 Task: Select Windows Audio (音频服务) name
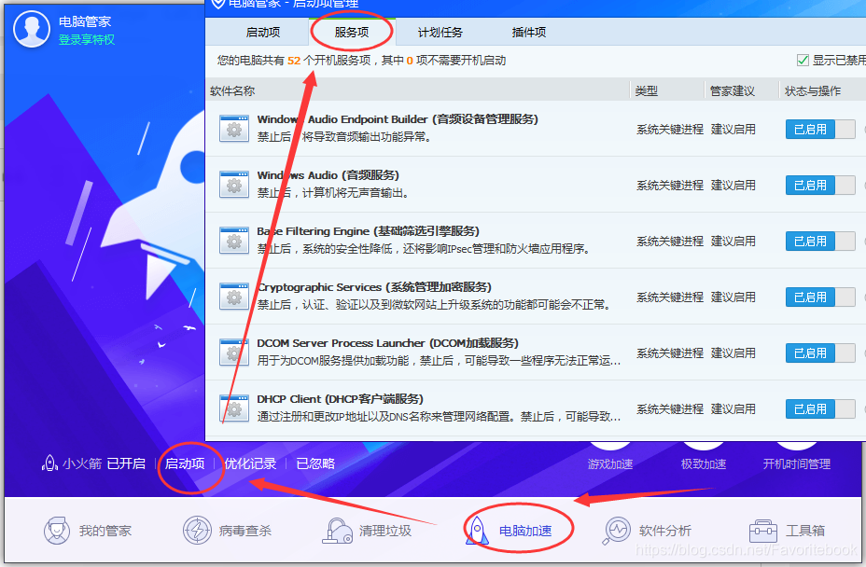pos(328,175)
